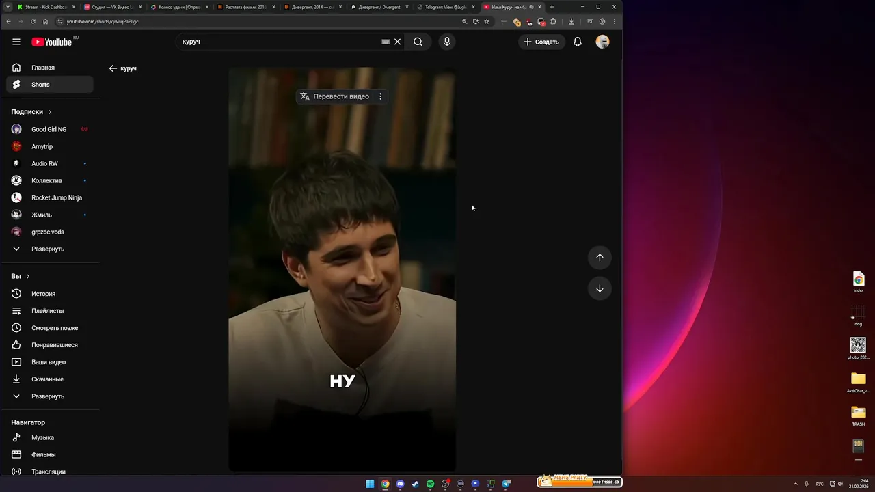Open Amytrip channel

click(50, 146)
